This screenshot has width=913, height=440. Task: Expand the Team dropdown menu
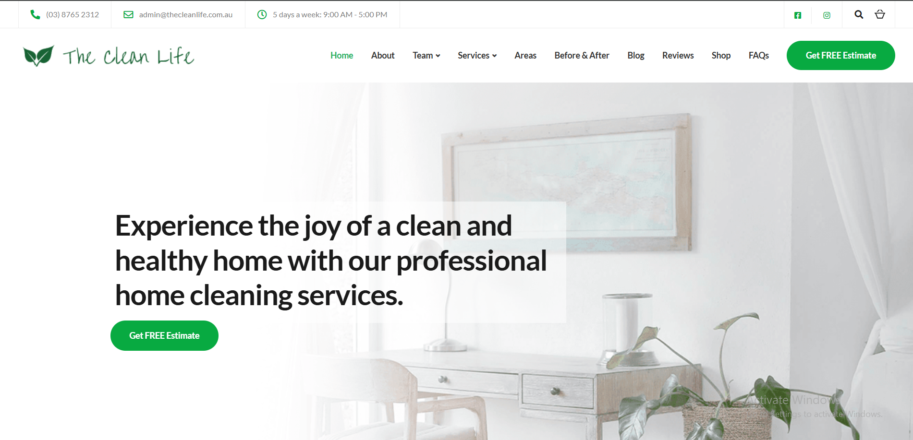tap(426, 56)
